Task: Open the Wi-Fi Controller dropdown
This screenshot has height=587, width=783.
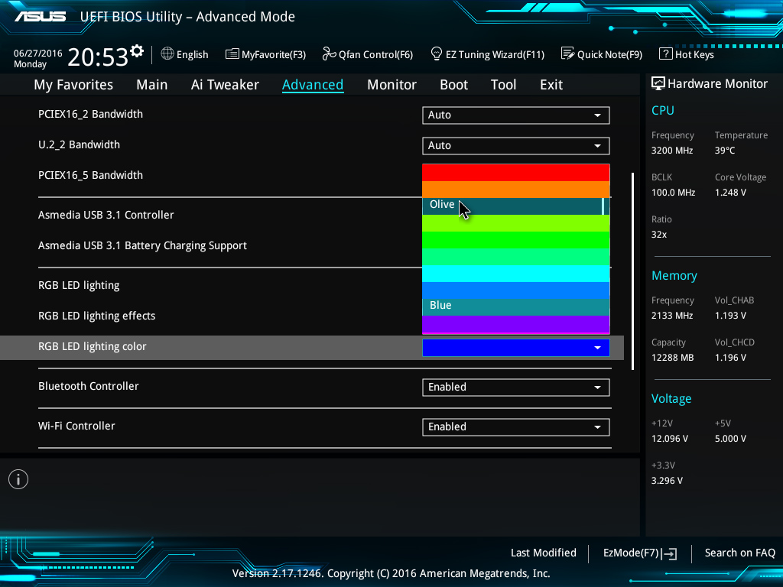Action: (x=516, y=426)
